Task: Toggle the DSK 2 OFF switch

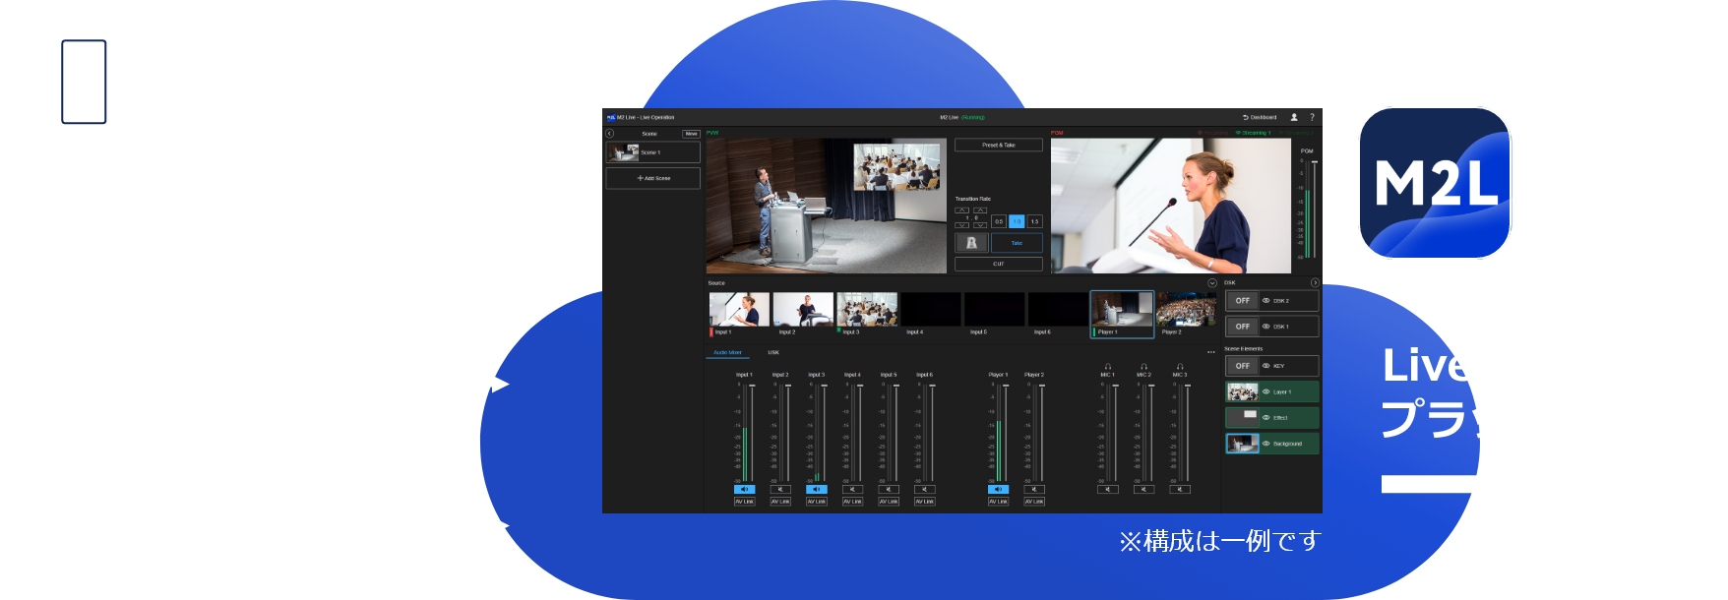Action: pyautogui.click(x=1243, y=301)
